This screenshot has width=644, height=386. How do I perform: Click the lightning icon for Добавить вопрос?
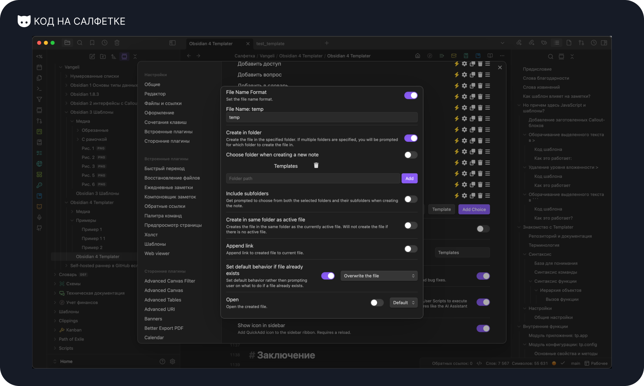pos(457,75)
